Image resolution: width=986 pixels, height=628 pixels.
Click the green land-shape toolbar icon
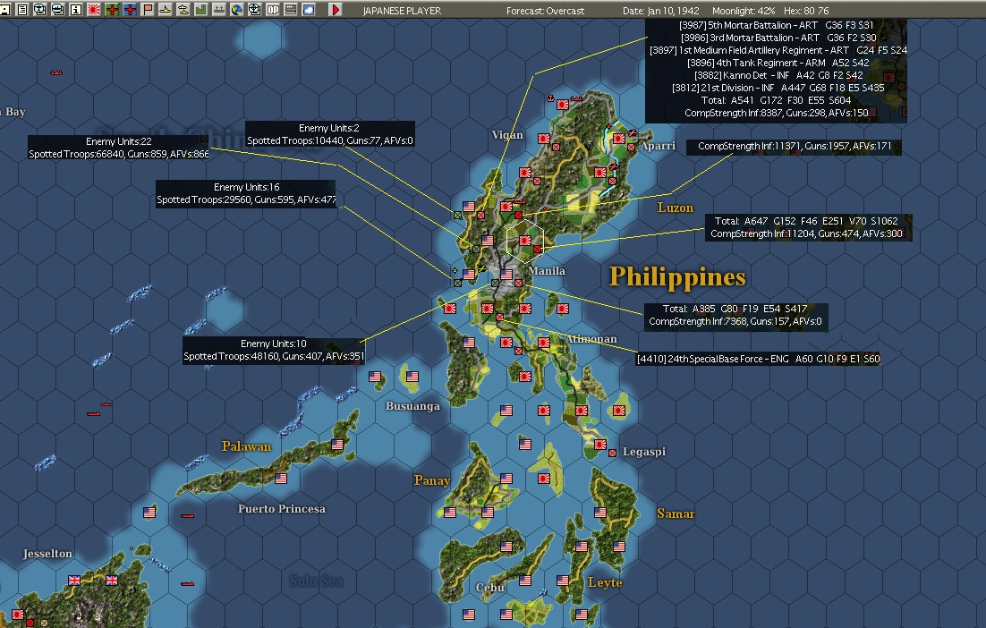click(201, 10)
